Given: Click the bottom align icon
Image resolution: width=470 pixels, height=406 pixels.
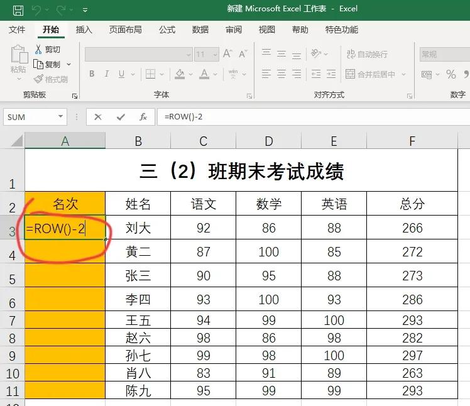Looking at the screenshot, I should tap(297, 55).
